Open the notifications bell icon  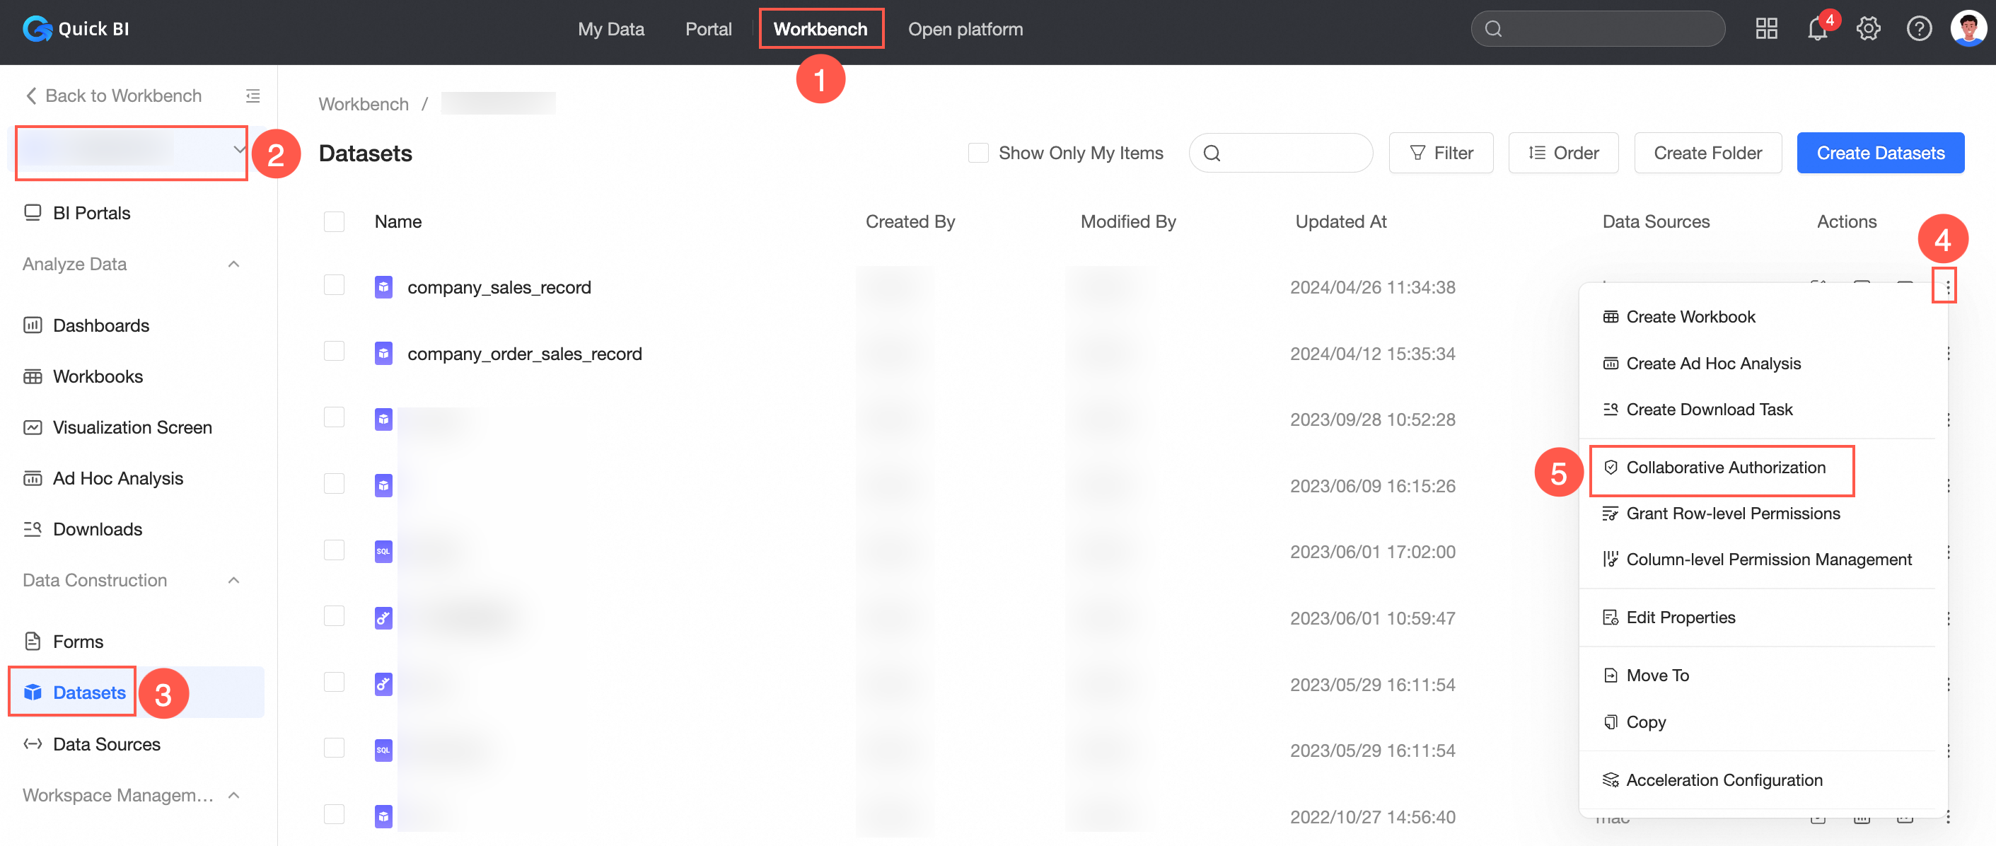(x=1816, y=30)
